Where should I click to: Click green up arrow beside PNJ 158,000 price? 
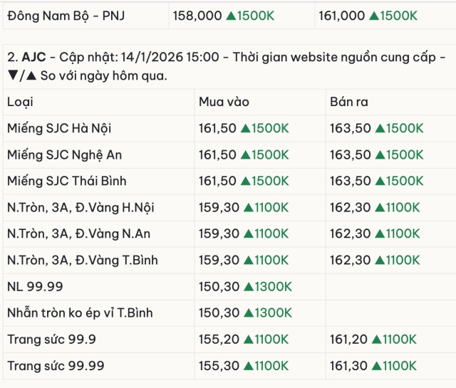coord(232,16)
